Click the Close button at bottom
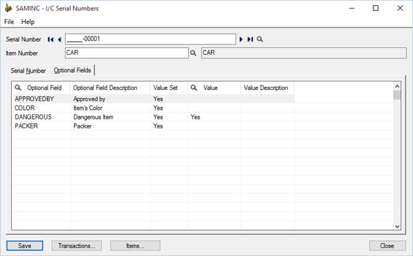This screenshot has height=256, width=413. pyautogui.click(x=387, y=245)
